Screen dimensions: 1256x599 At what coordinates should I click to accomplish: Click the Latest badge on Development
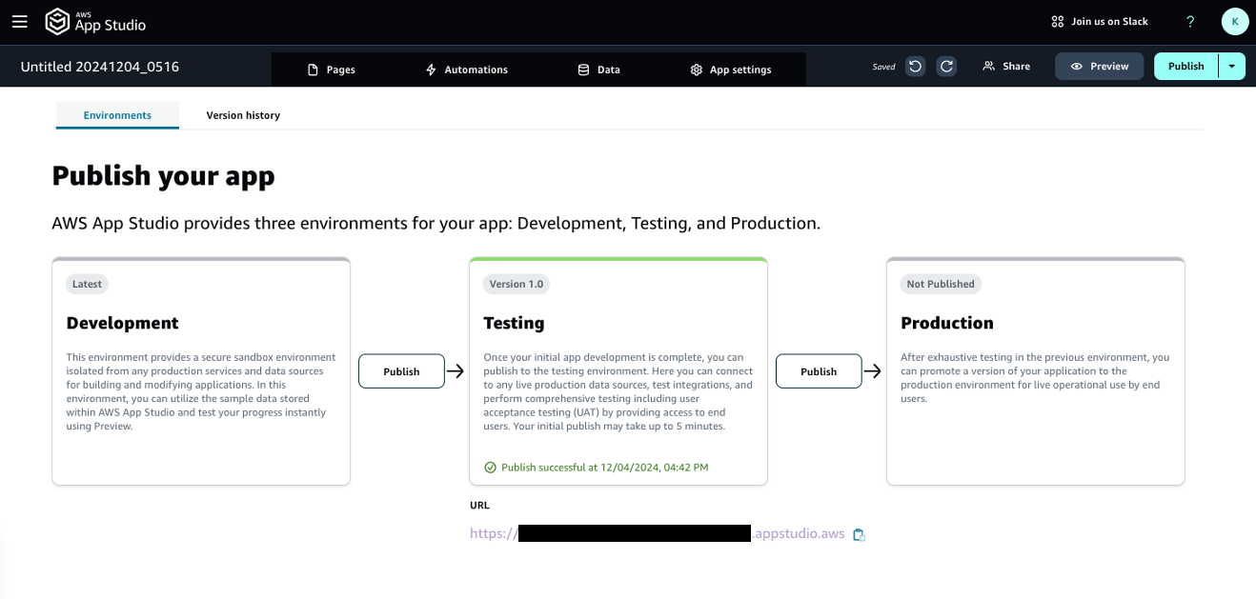[88, 284]
